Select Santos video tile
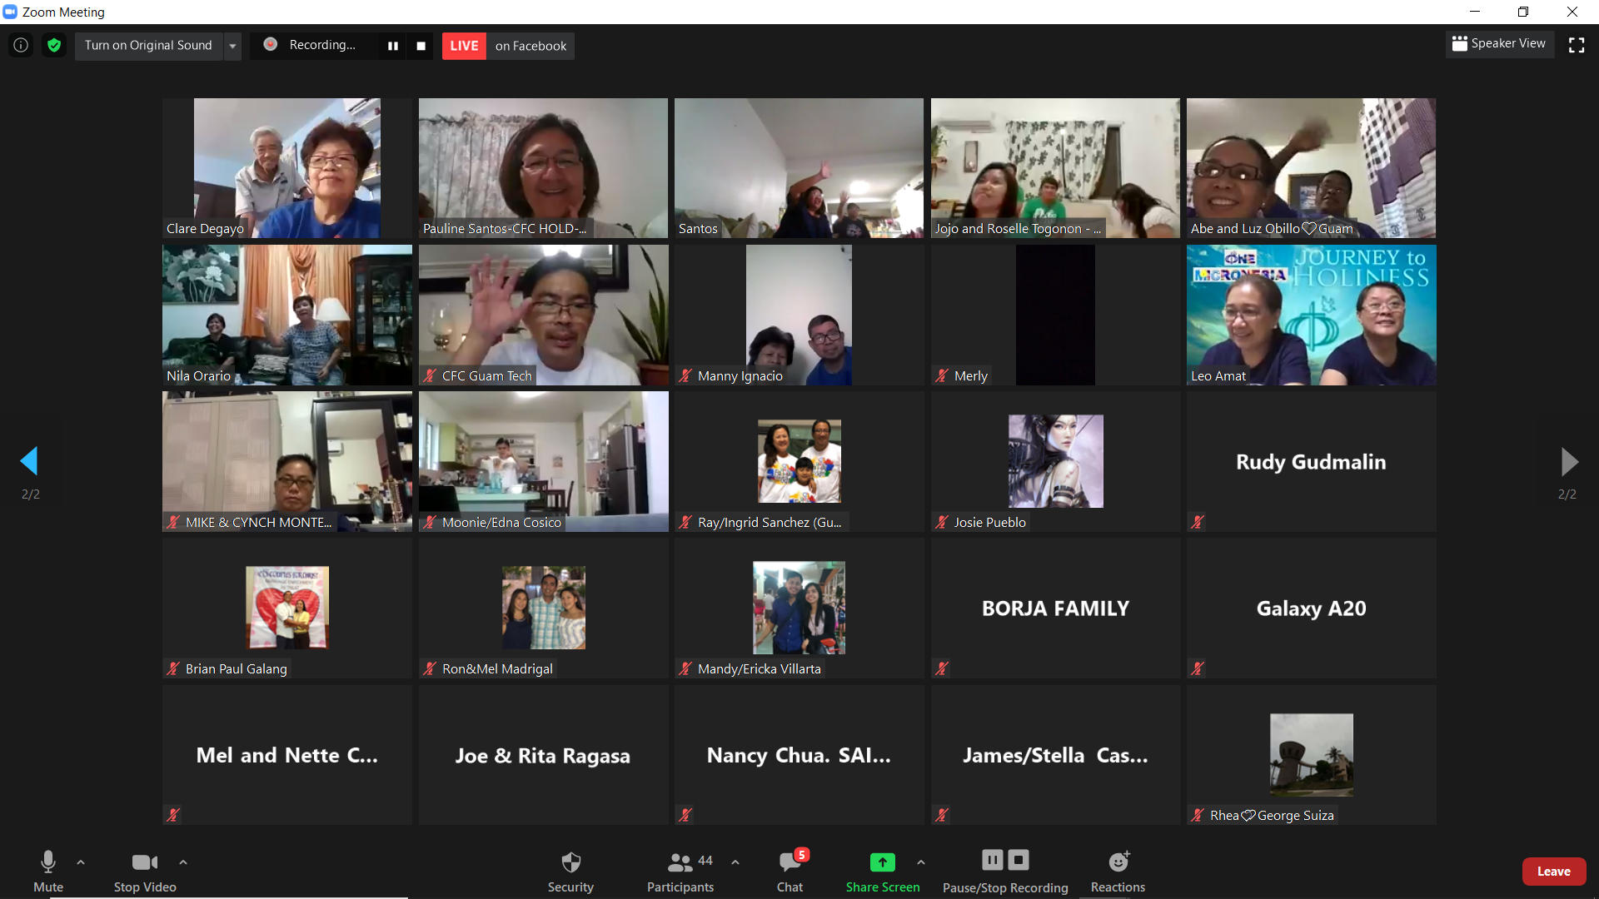Image resolution: width=1599 pixels, height=899 pixels. point(799,168)
